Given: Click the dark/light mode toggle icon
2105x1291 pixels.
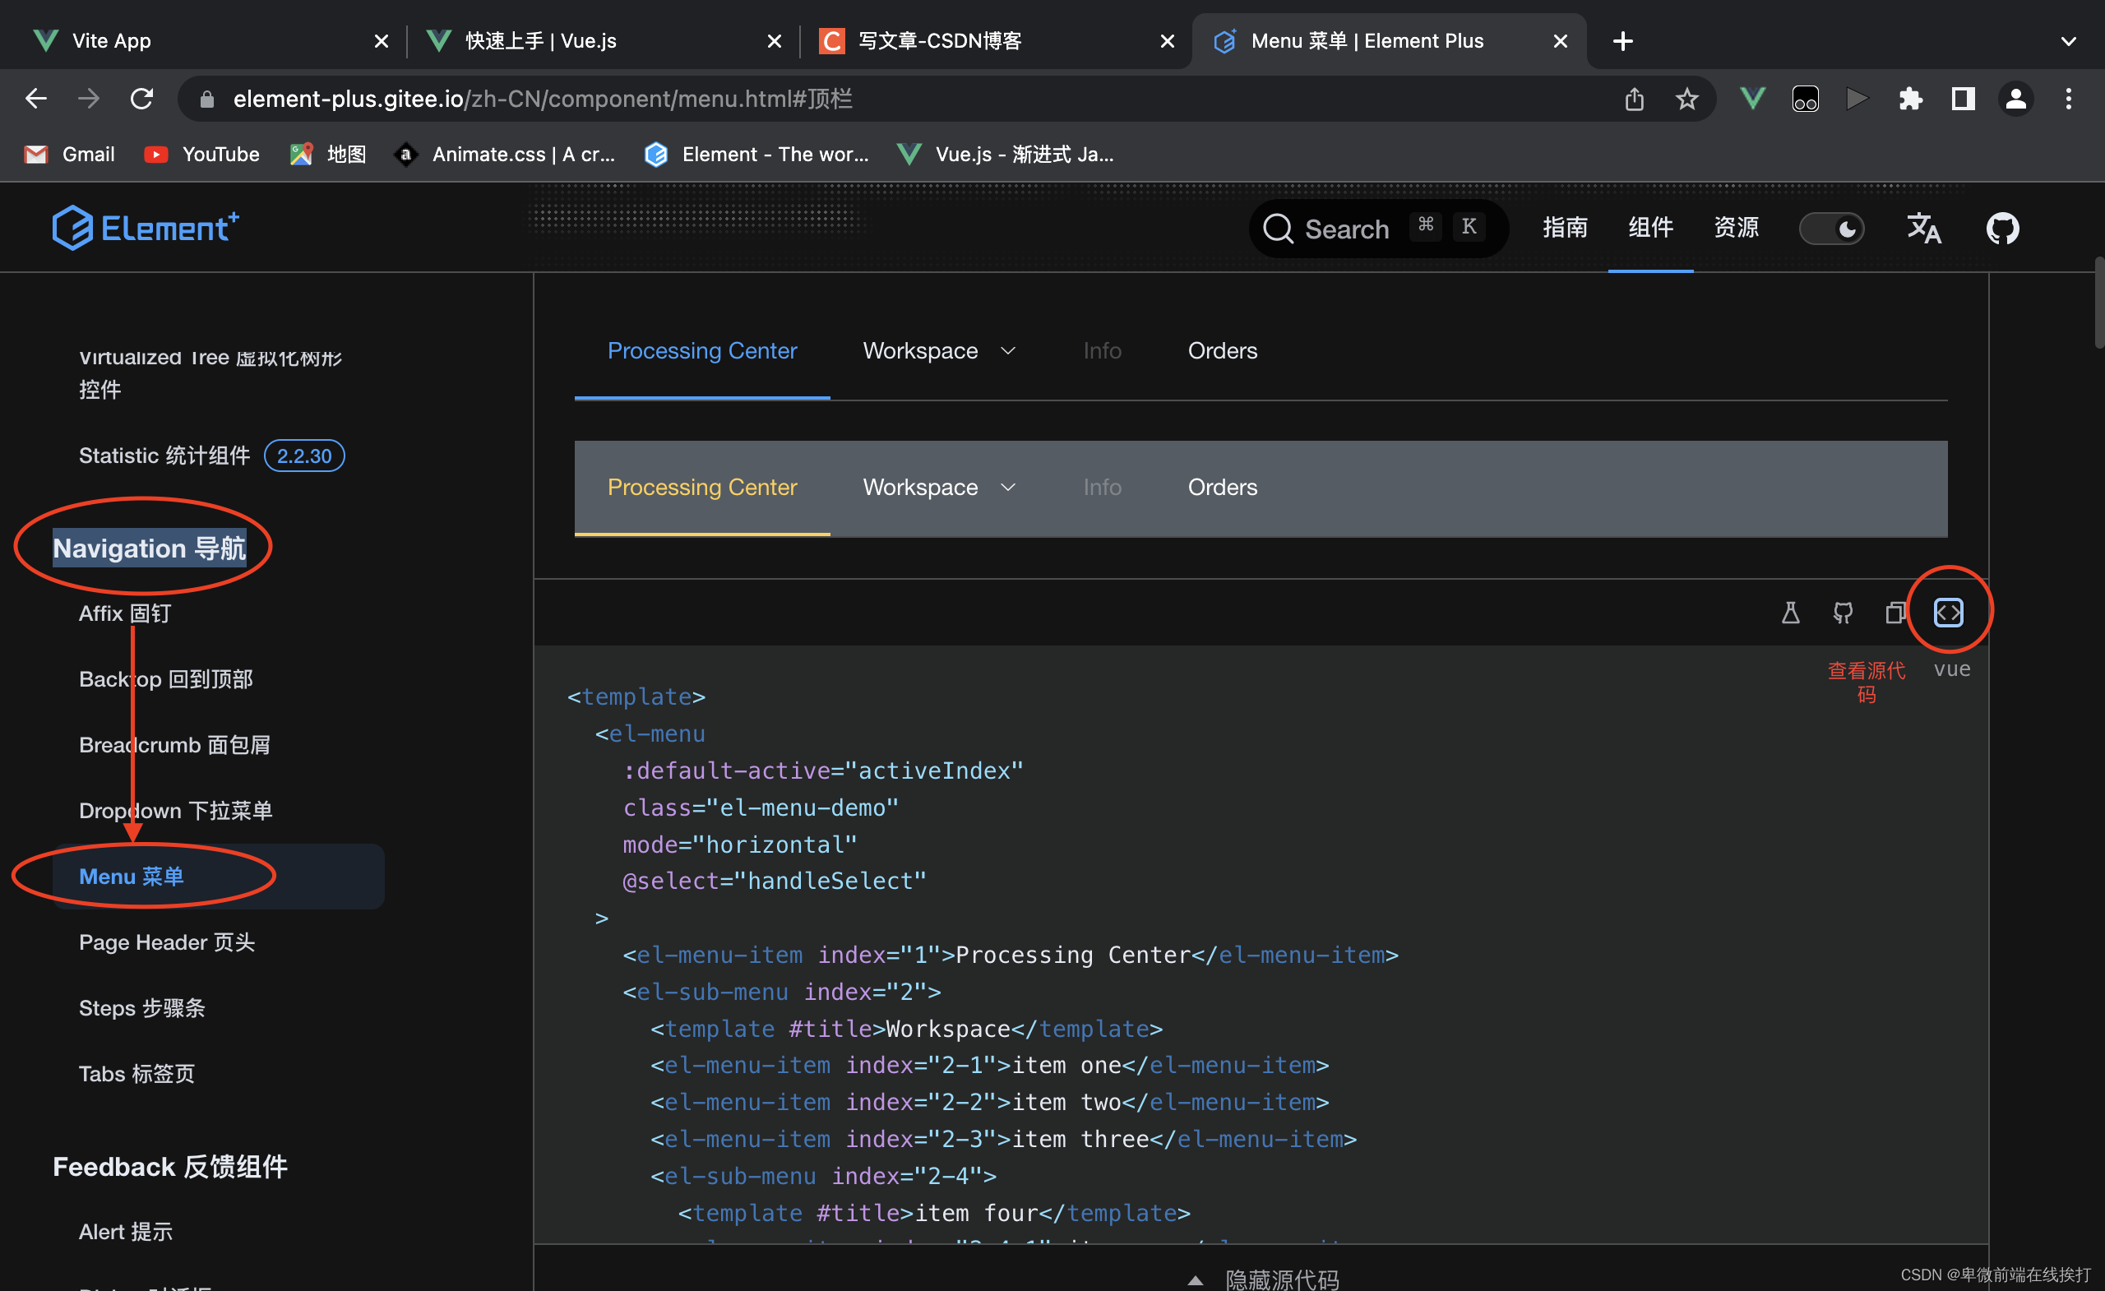Looking at the screenshot, I should click(1836, 229).
